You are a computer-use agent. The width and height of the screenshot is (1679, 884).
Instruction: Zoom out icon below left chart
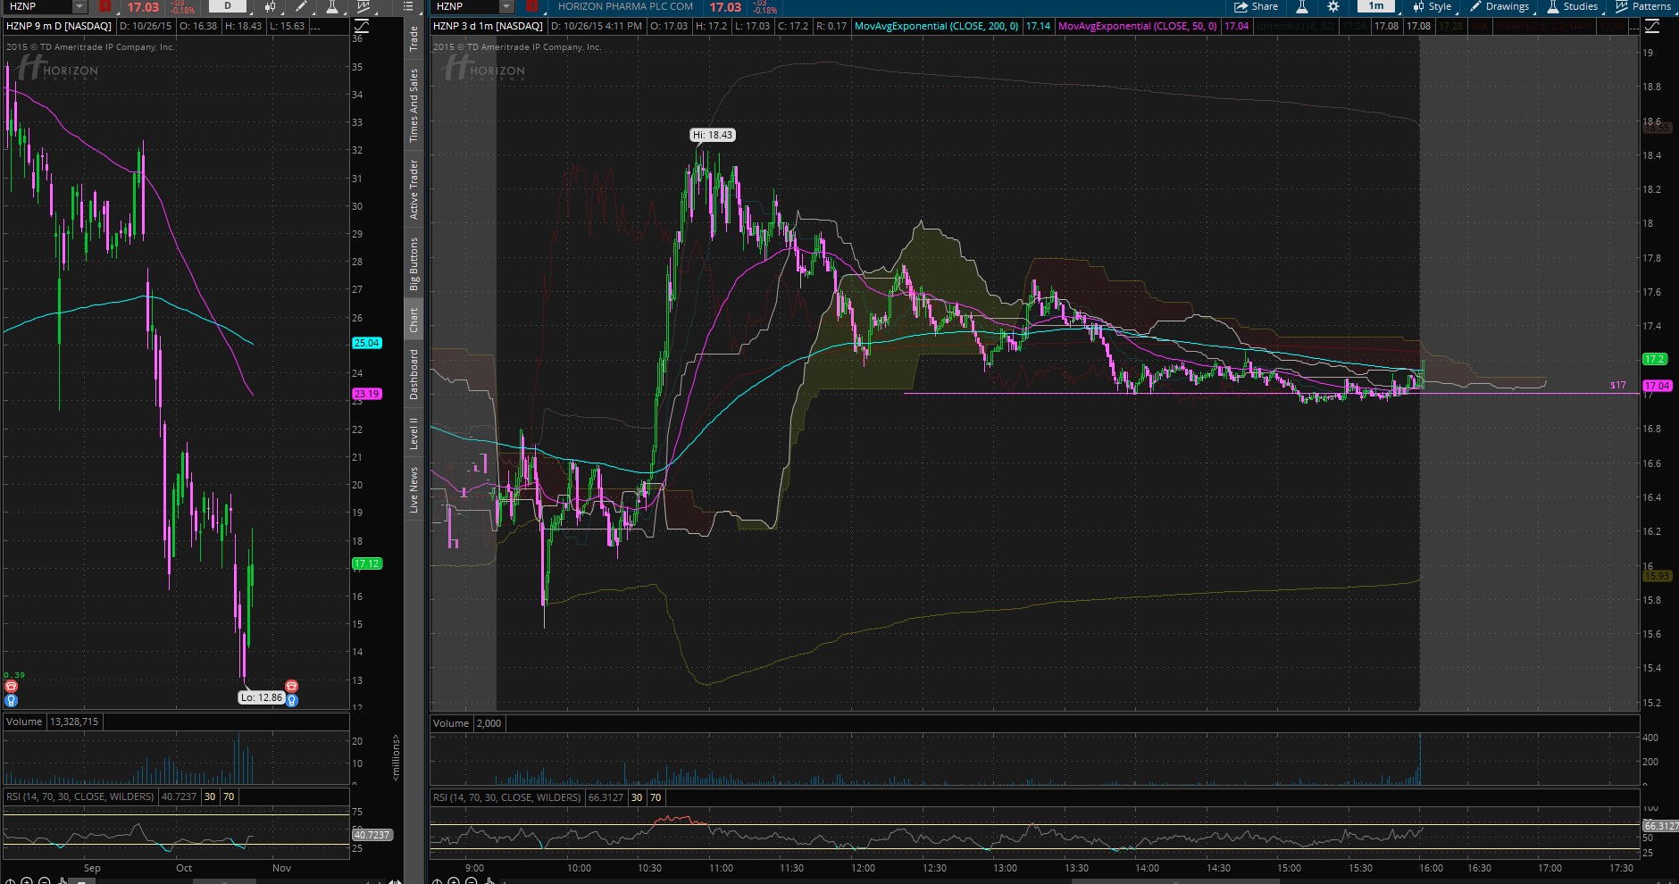44,879
